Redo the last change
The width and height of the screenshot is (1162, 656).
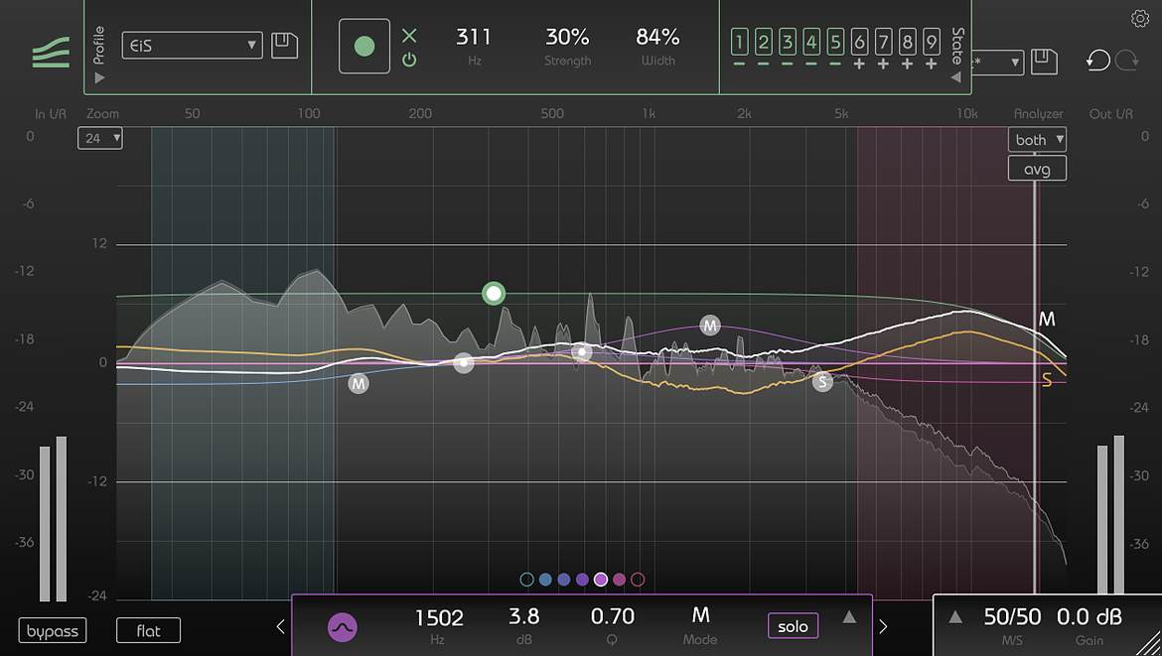(x=1126, y=61)
